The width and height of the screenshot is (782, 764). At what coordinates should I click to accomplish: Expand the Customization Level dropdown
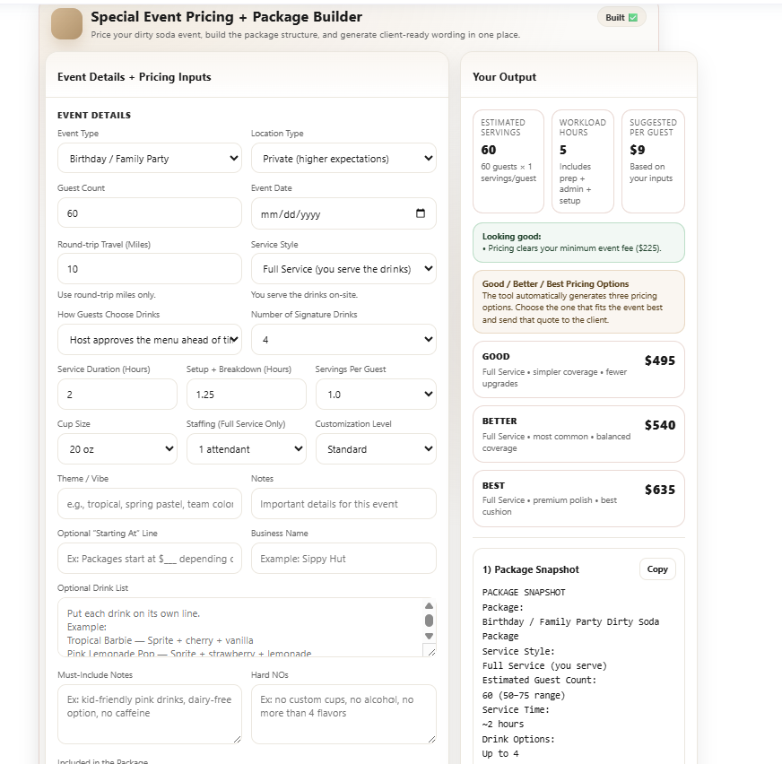click(x=376, y=449)
